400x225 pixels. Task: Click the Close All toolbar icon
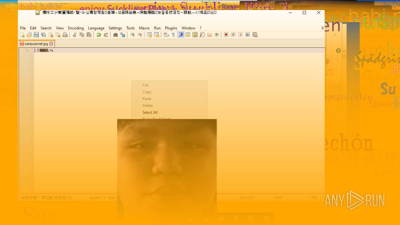click(x=58, y=35)
